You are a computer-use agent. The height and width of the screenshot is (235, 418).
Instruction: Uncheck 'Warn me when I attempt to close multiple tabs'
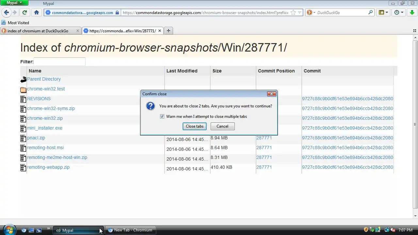(x=162, y=117)
